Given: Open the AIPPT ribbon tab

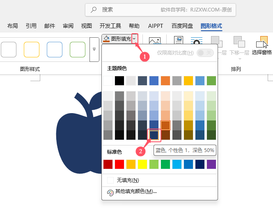Looking at the screenshot, I should pyautogui.click(x=156, y=26).
